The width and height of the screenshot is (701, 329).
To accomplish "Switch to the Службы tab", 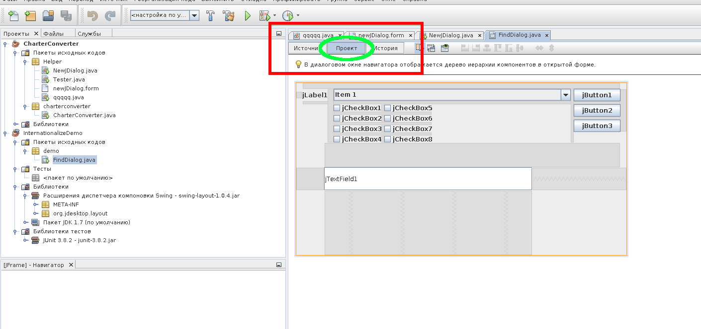I will pos(89,34).
